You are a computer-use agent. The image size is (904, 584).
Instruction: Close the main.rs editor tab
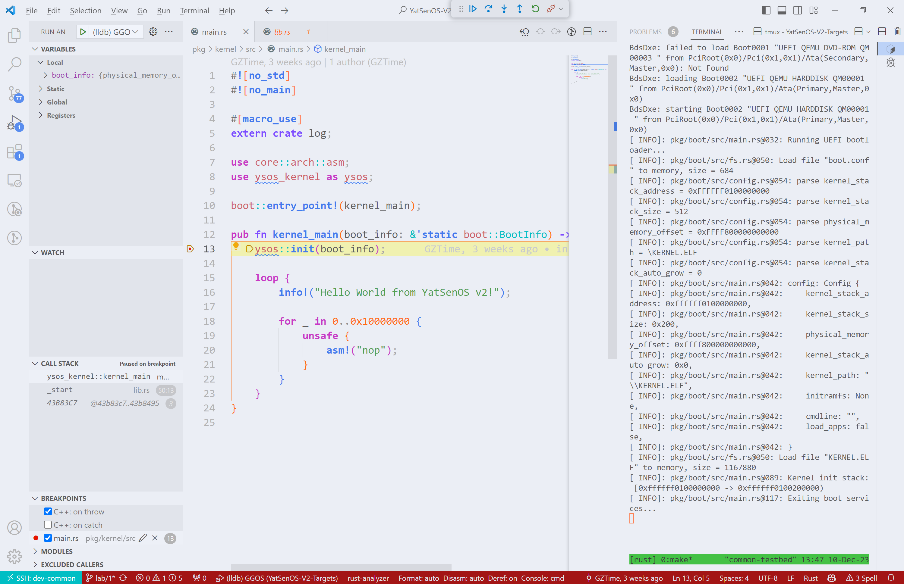pos(246,32)
